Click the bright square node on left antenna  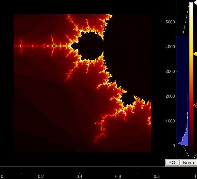(54, 46)
